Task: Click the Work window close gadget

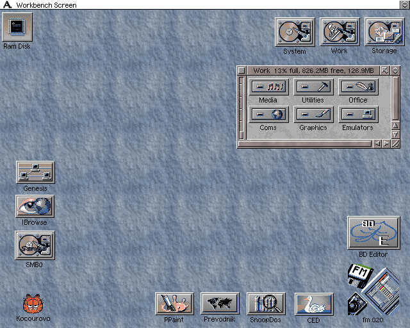Action: coord(242,70)
